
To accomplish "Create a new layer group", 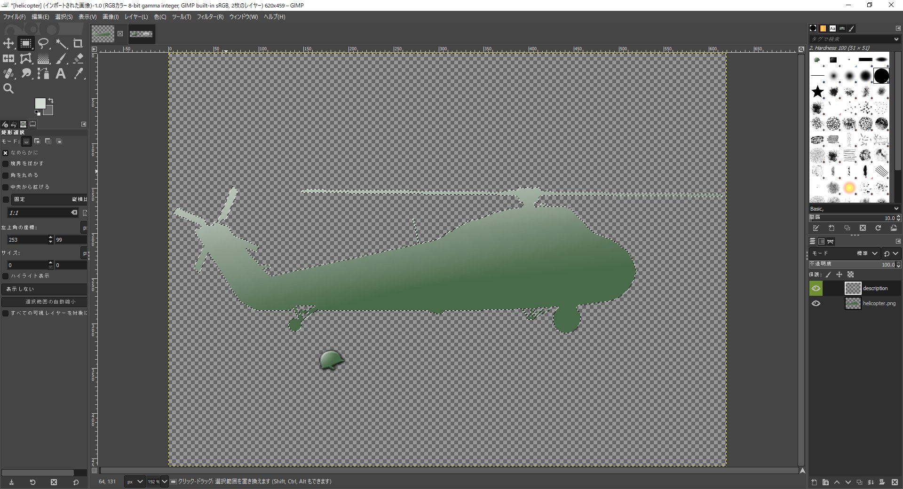I will pyautogui.click(x=825, y=482).
